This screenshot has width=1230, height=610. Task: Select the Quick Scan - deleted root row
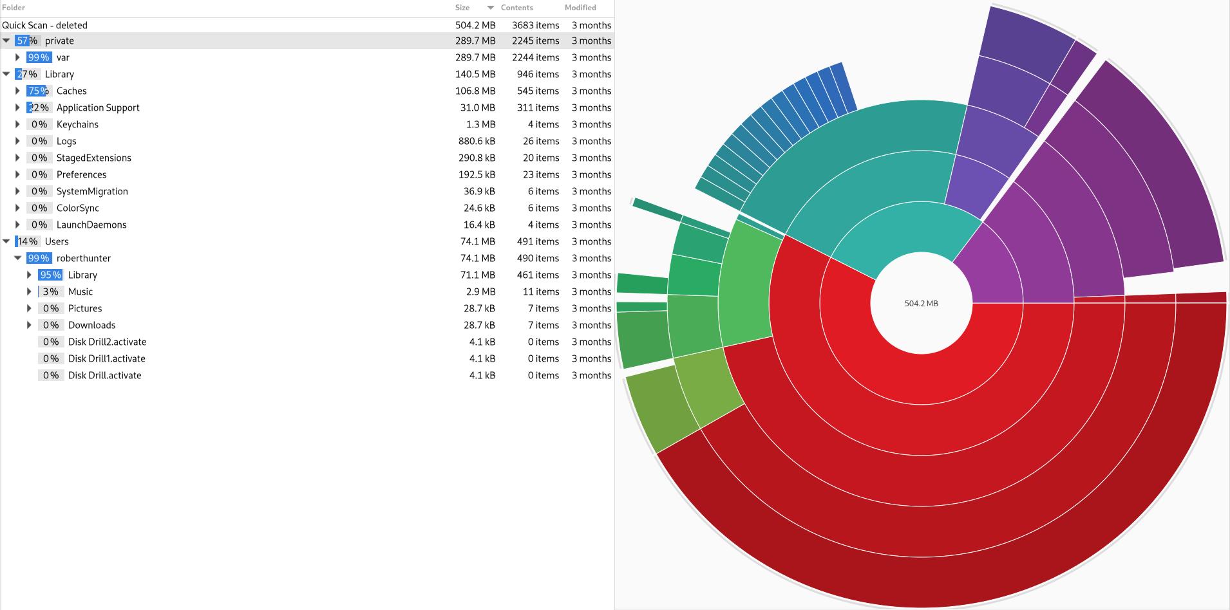click(307, 25)
